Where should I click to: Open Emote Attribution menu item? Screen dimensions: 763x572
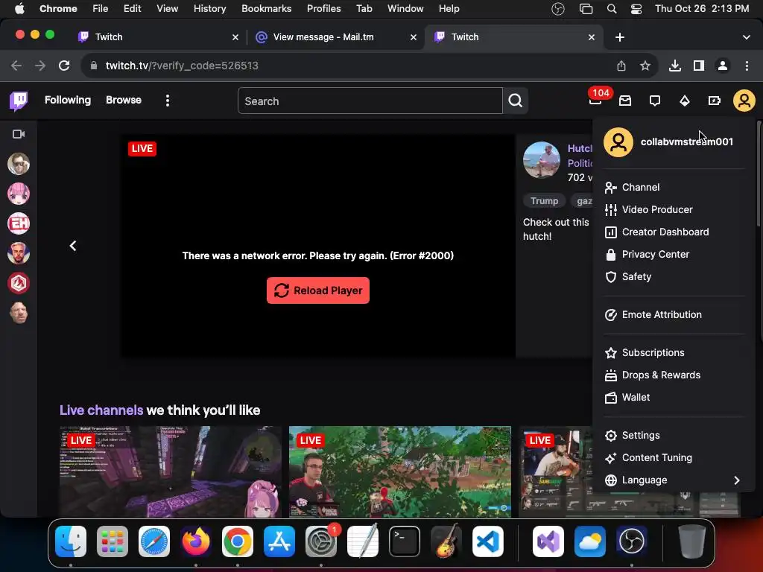(x=674, y=315)
